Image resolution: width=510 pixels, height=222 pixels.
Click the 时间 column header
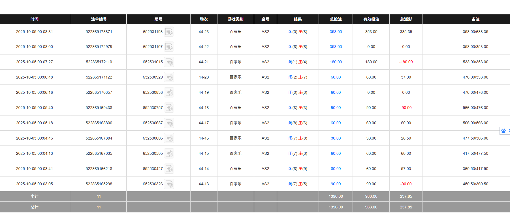tap(35, 19)
